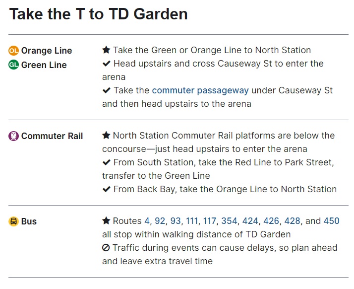Image resolution: width=354 pixels, height=289 pixels.
Task: Click the star icon beside bus routes
Action: tap(106, 221)
